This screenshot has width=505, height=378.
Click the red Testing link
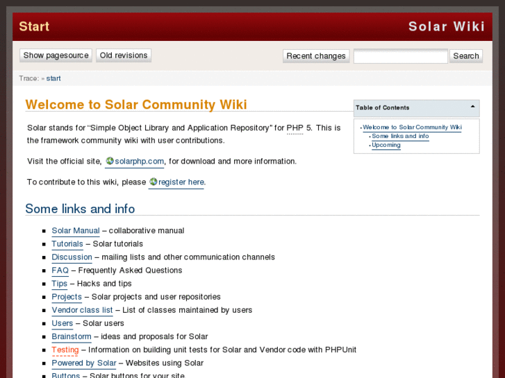tap(65, 350)
